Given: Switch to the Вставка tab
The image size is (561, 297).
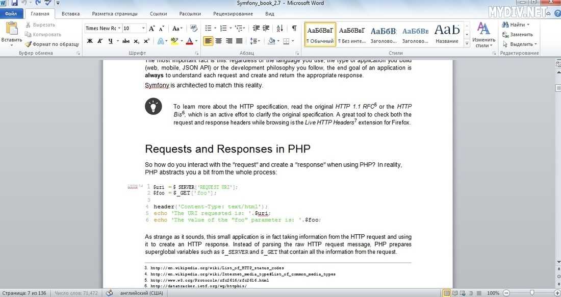Looking at the screenshot, I should coord(70,14).
